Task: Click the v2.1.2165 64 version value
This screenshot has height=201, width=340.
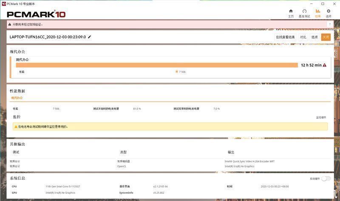Action: [160, 187]
